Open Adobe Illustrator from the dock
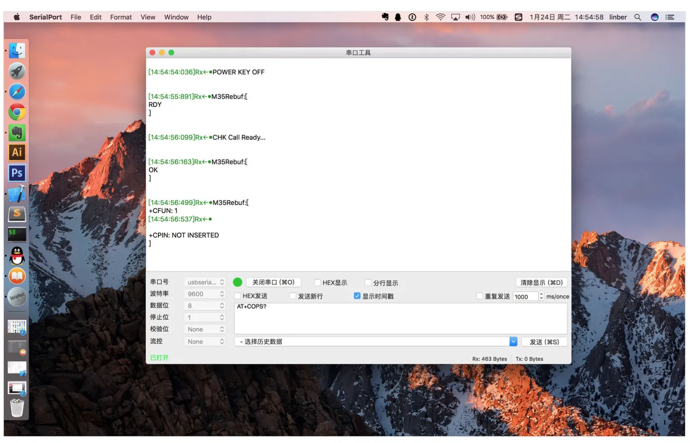694x443 pixels. coord(17,152)
